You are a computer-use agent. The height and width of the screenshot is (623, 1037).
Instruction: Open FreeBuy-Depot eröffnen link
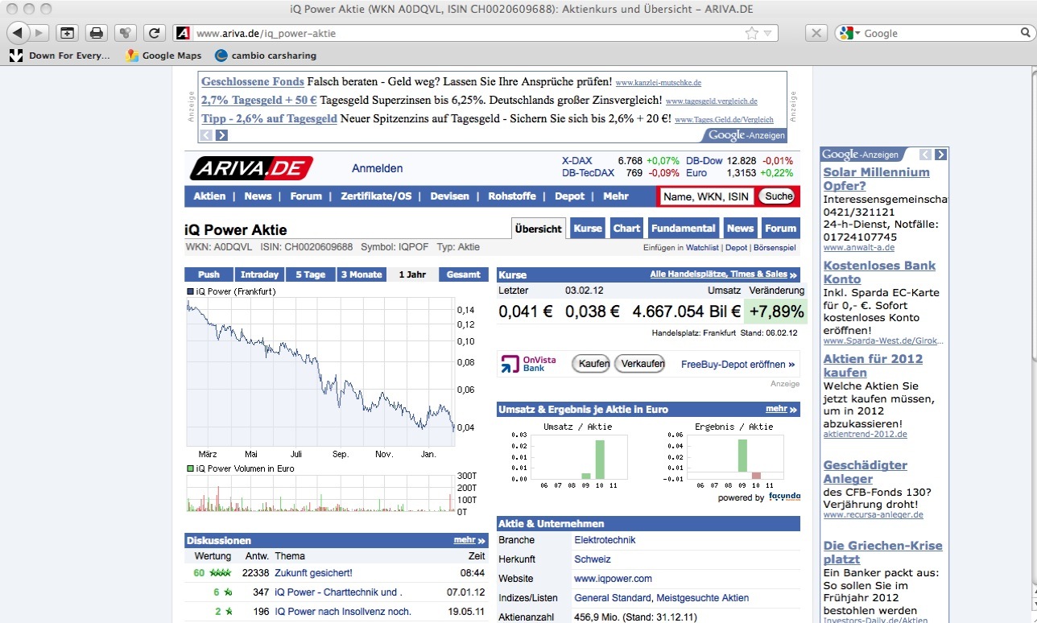738,365
